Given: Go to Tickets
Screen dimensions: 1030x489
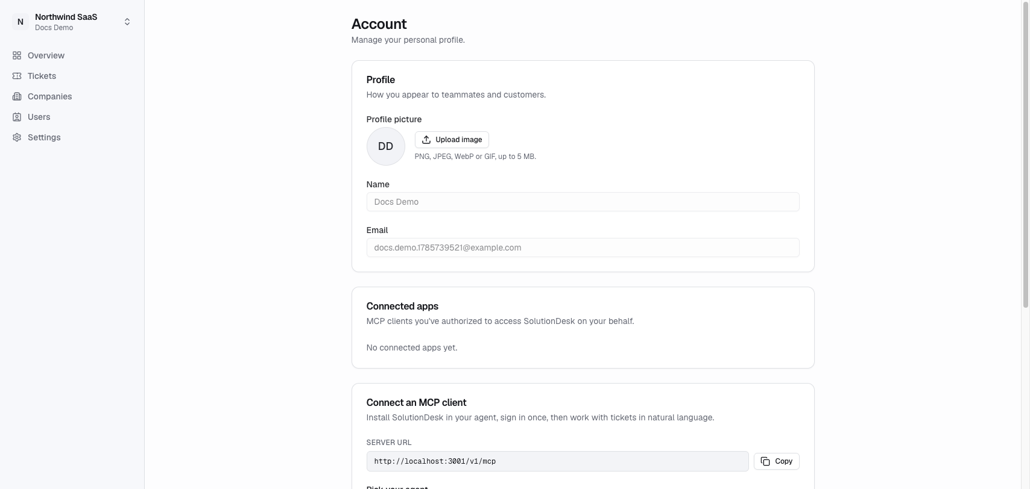Looking at the screenshot, I should (72, 76).
